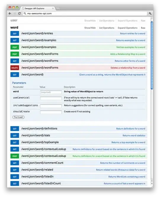Click the GET badge for /word.json/{word}/entries
Screen dimensions: 160x197
coord(15,34)
